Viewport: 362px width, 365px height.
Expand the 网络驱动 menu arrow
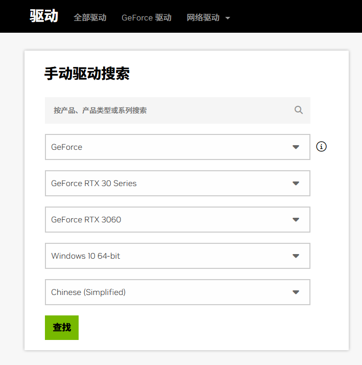228,18
